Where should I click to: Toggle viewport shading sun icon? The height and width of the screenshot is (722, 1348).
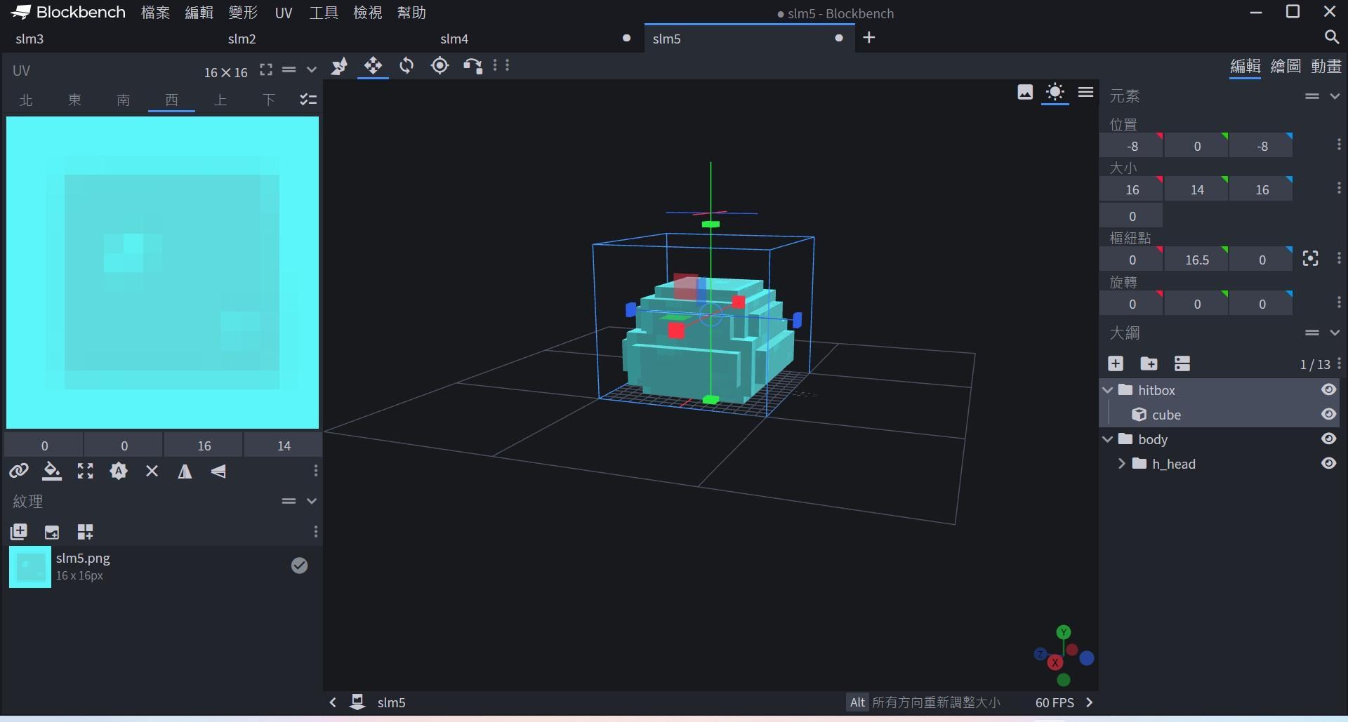(x=1055, y=92)
